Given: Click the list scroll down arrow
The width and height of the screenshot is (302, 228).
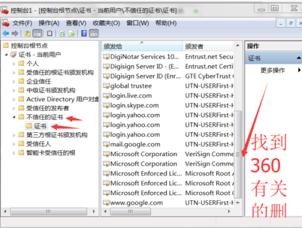Looking at the screenshot, I should click(x=238, y=203).
